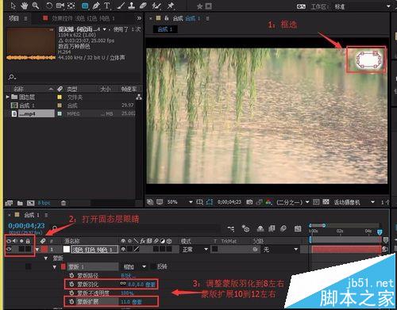The height and width of the screenshot is (310, 397).
Task: Toggle stopwatch for 蒙版路径
Action: [71, 275]
